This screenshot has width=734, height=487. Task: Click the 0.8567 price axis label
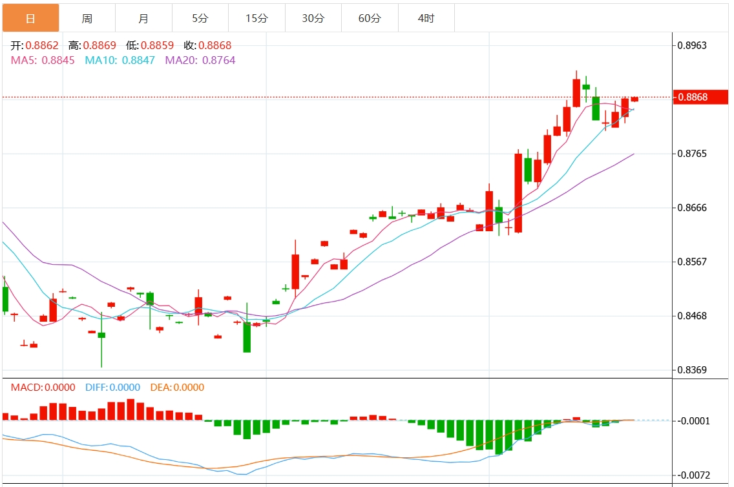693,262
